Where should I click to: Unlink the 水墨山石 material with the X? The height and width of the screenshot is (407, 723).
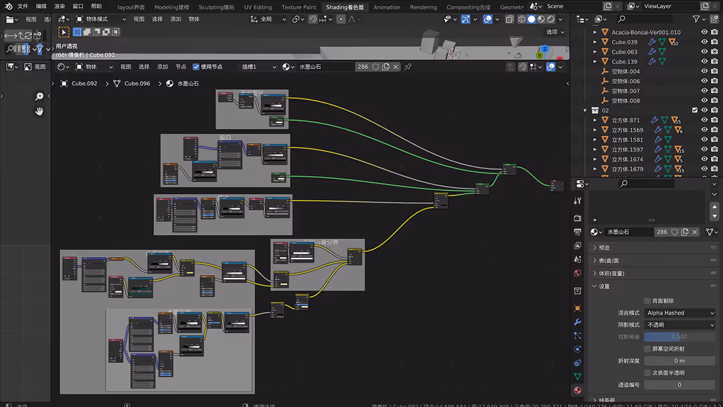[694, 232]
